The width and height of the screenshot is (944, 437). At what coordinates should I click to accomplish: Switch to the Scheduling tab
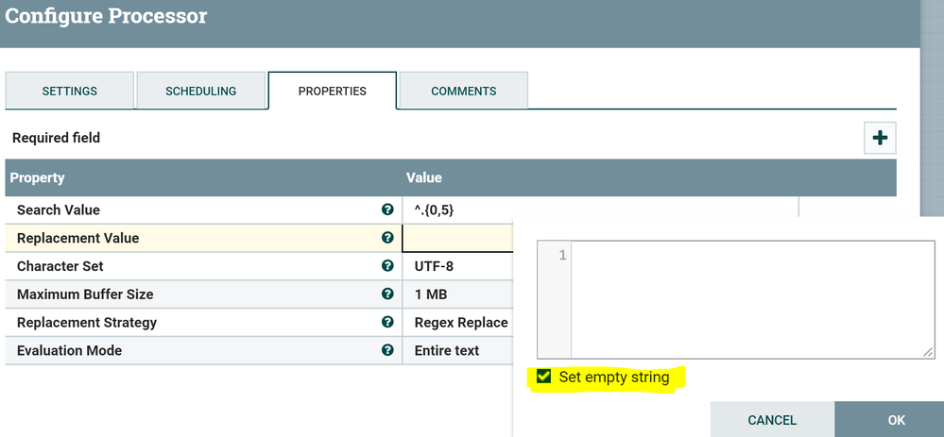click(200, 92)
